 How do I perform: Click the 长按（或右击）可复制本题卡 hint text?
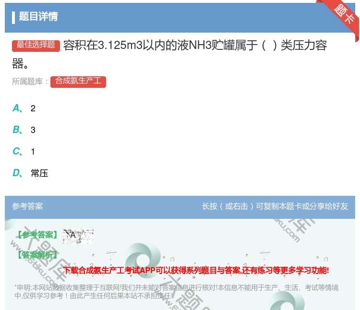coord(275,206)
